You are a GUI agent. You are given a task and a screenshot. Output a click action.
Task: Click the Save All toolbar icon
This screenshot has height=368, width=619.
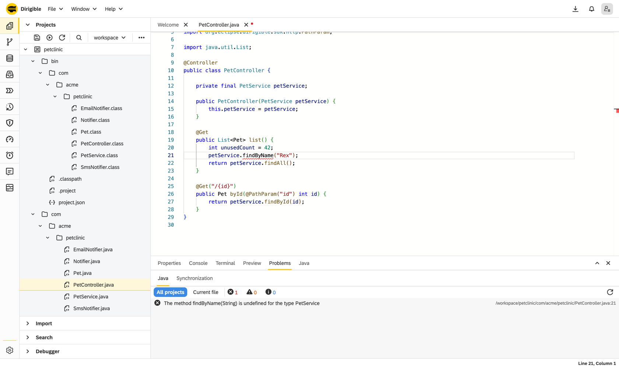[37, 38]
